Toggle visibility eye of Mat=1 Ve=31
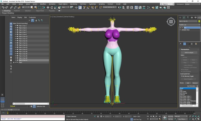201x121 pixels. [16, 60]
